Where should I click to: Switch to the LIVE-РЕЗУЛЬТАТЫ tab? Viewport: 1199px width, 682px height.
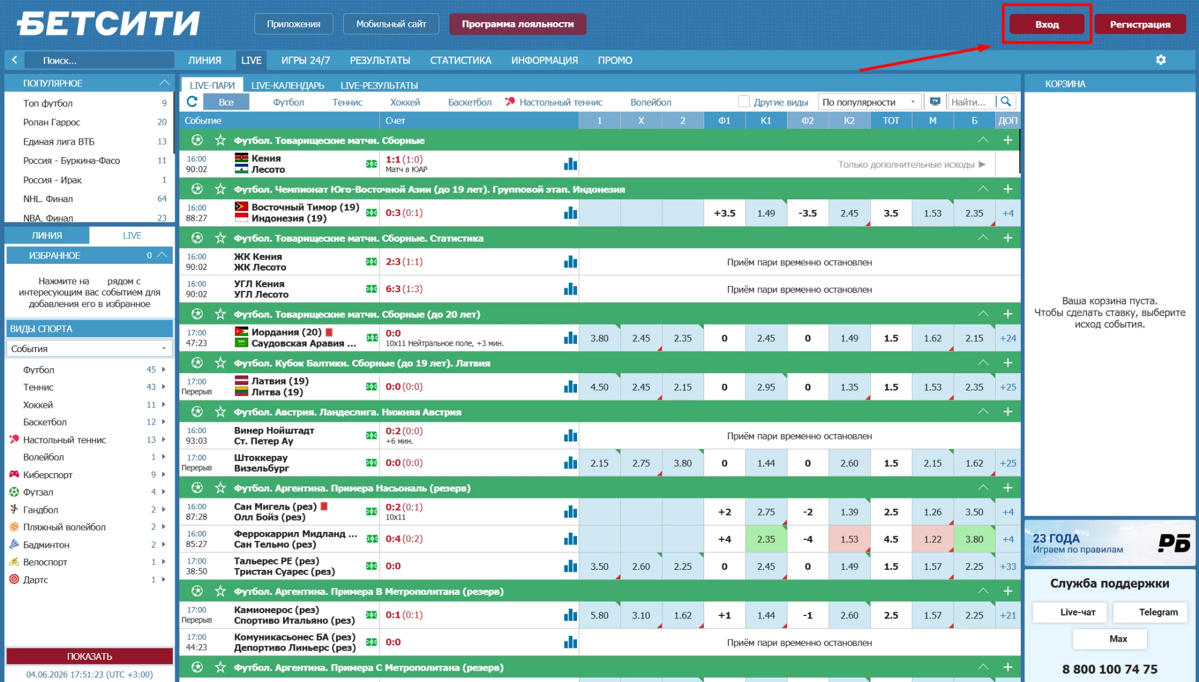pos(379,85)
